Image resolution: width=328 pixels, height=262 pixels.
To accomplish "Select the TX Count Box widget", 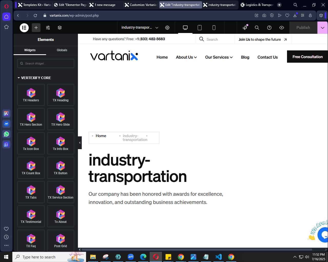I will click(31, 168).
